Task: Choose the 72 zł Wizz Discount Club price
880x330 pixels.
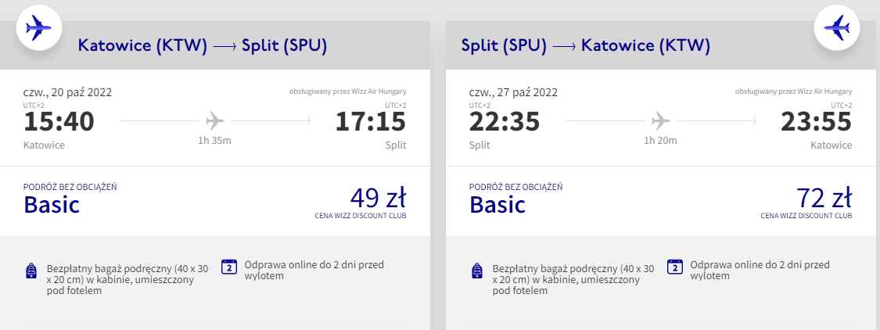Action: click(x=824, y=197)
